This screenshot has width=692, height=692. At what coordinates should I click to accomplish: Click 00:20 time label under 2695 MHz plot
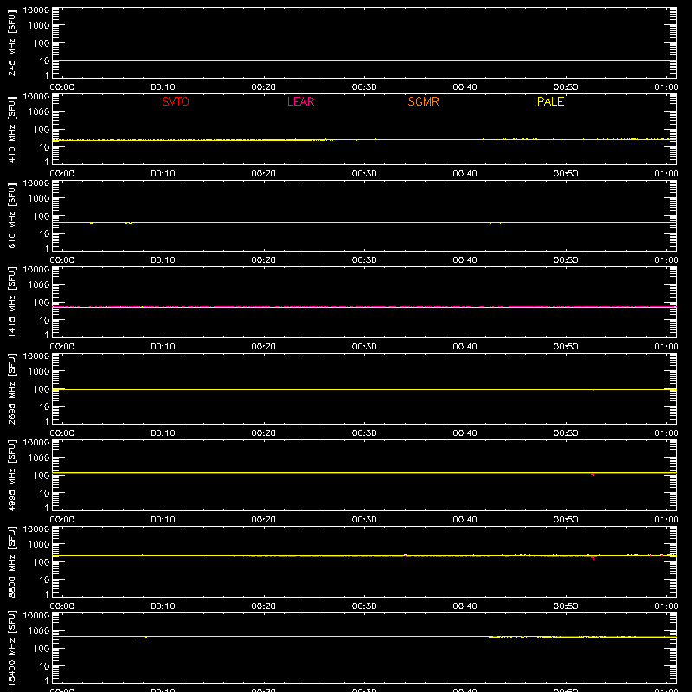264,433
